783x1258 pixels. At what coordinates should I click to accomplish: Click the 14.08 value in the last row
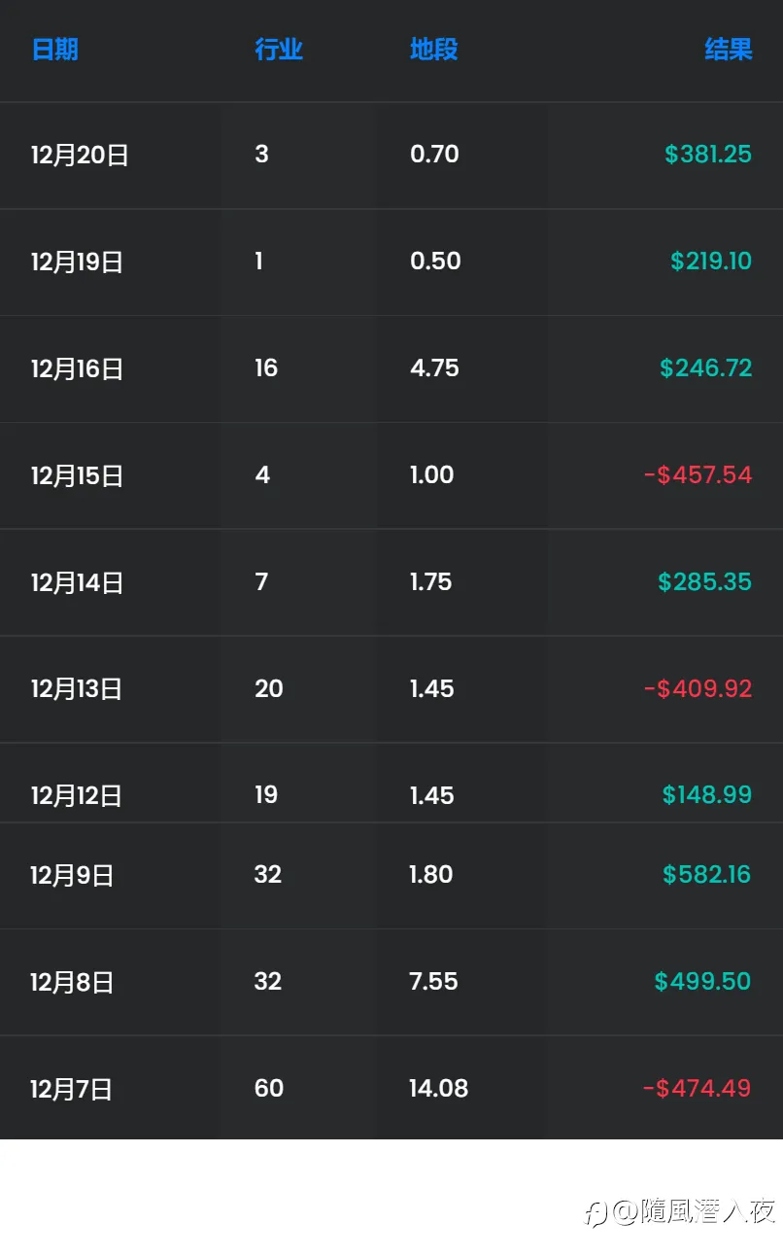point(438,1088)
